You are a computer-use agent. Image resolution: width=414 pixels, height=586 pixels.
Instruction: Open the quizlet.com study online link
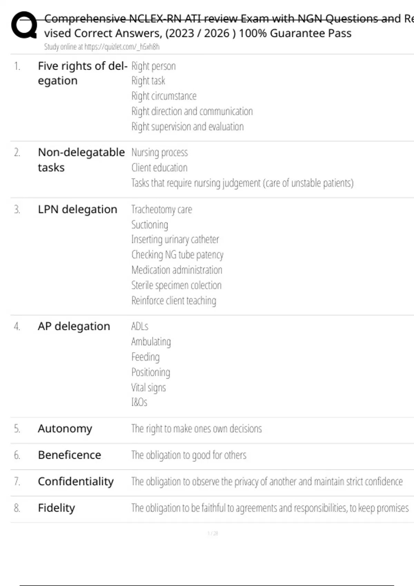(101, 47)
